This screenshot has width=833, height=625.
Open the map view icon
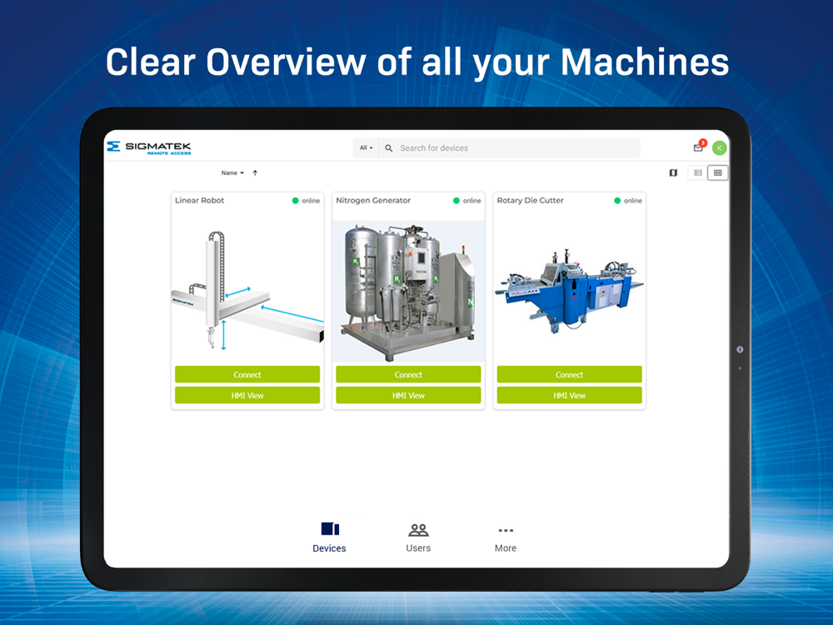point(673,172)
